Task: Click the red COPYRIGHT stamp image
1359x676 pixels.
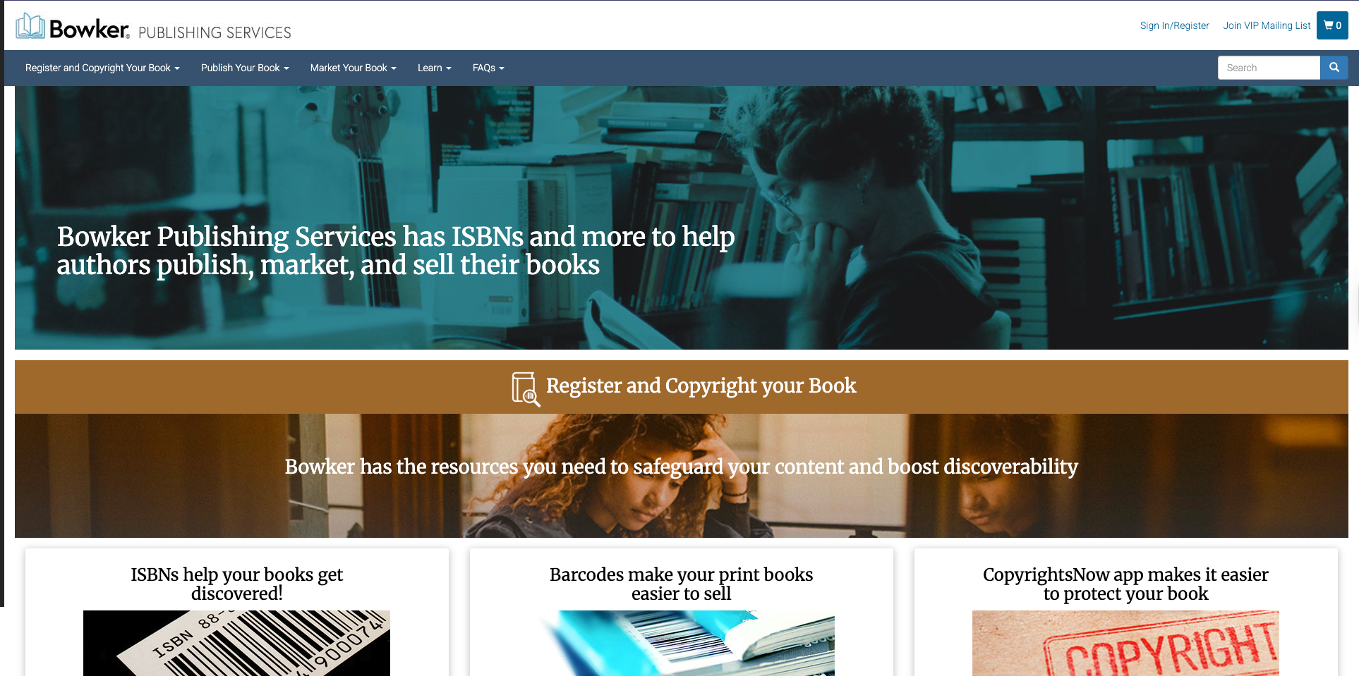Action: tap(1125, 643)
